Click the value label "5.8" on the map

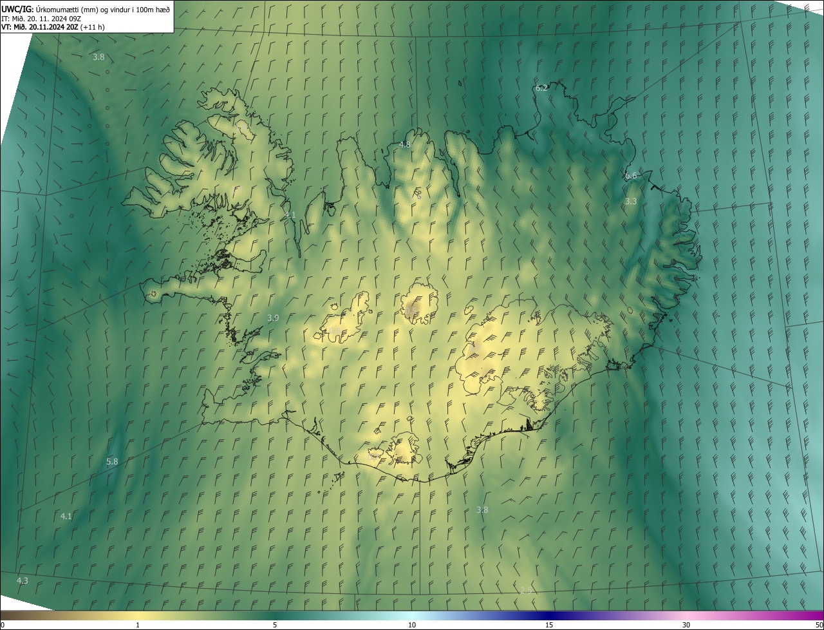click(x=112, y=461)
